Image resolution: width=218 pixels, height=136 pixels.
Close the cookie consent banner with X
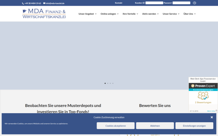point(212,117)
